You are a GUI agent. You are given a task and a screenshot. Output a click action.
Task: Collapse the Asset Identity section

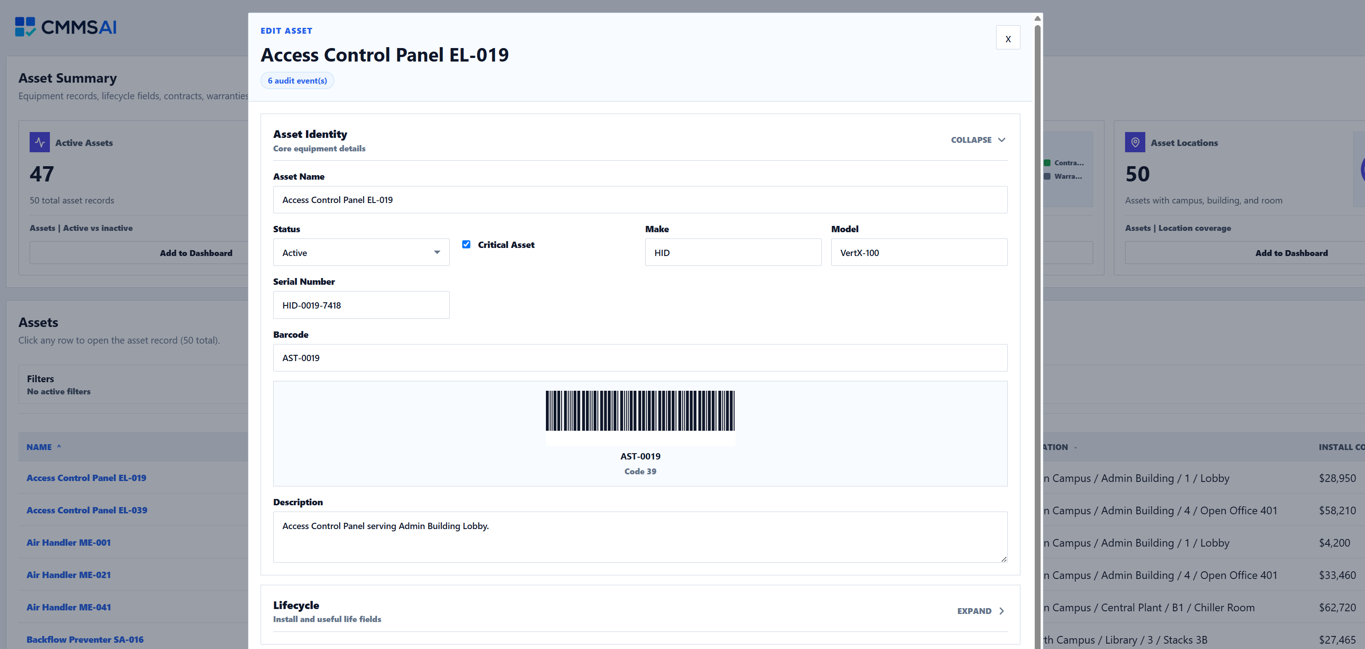coord(978,140)
